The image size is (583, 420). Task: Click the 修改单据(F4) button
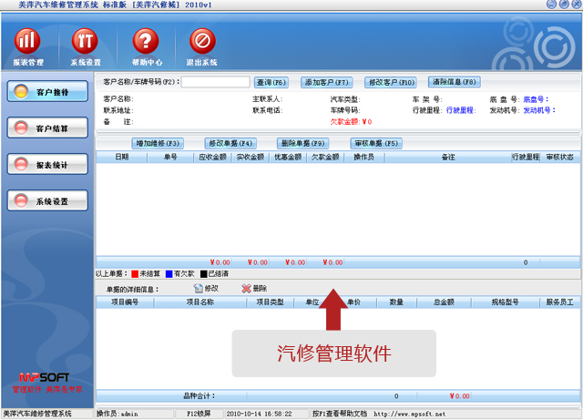click(x=230, y=143)
